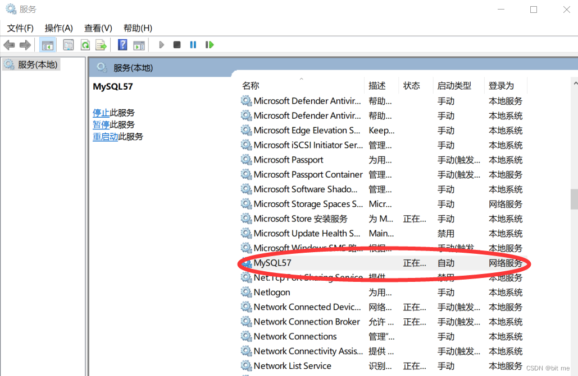The height and width of the screenshot is (376, 578).
Task: Select Microsoft Storage Spaces S... service
Action: pos(383,204)
